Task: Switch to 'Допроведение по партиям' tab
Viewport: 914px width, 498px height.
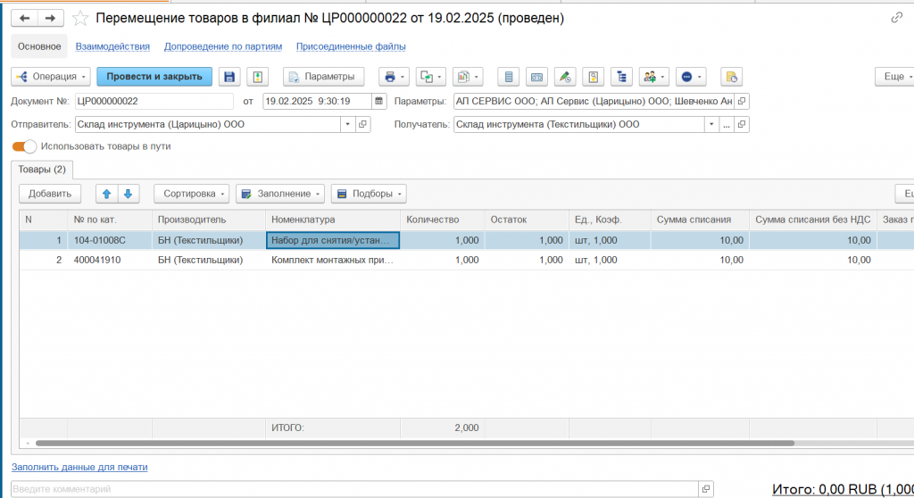Action: pos(222,46)
